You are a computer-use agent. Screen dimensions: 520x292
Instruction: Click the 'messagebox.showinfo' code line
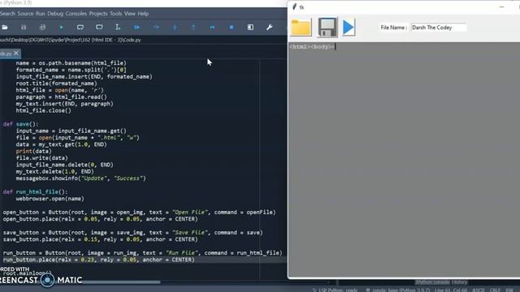point(80,178)
